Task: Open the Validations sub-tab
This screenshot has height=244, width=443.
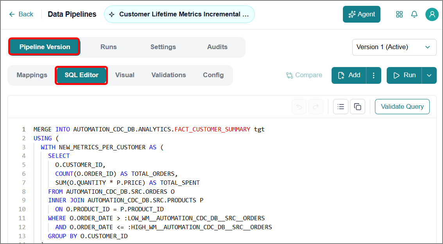Action: (x=169, y=75)
